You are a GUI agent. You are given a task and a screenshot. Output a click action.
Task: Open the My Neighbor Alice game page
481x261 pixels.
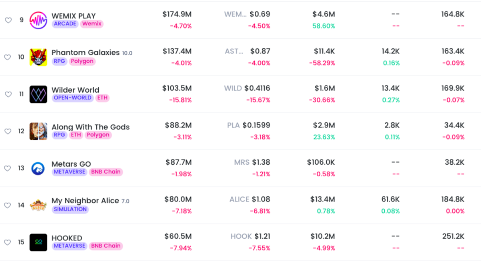[x=85, y=201]
